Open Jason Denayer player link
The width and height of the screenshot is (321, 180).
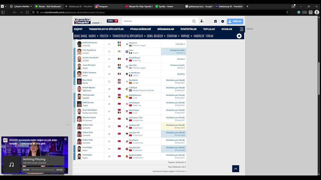click(x=89, y=65)
